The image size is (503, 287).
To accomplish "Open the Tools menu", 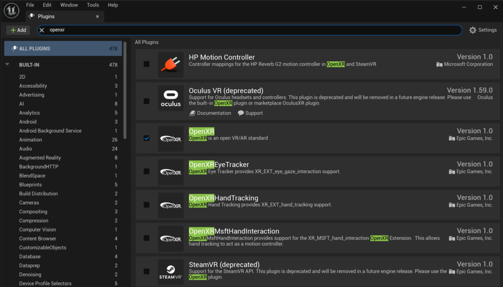I will 93,5.
